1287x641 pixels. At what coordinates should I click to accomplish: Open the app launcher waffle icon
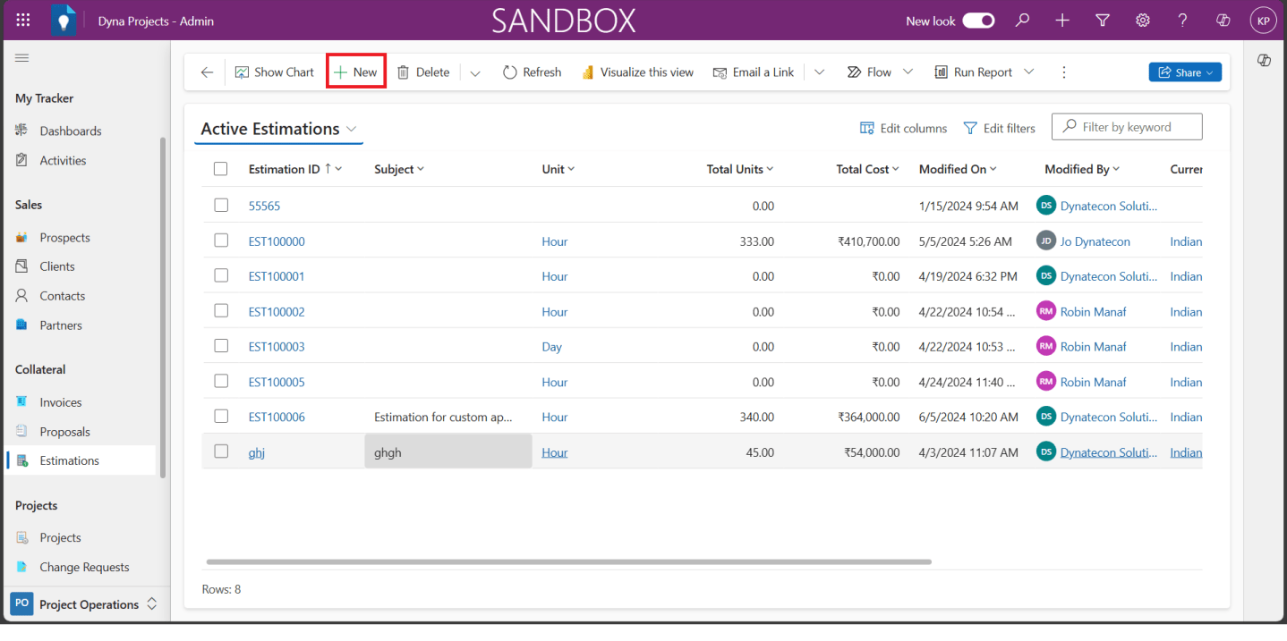pyautogui.click(x=23, y=21)
